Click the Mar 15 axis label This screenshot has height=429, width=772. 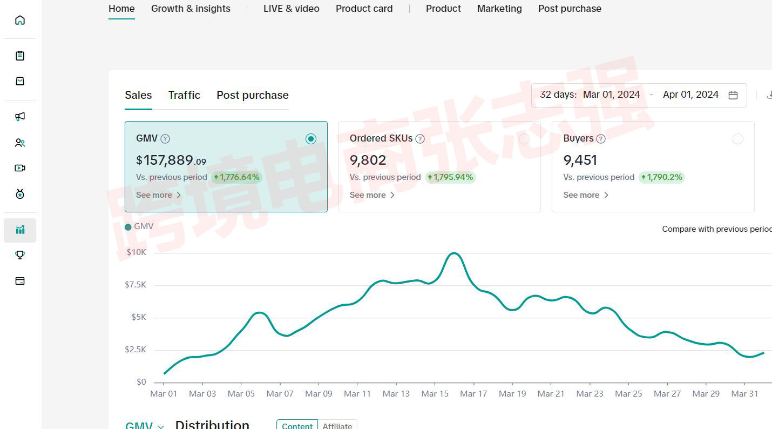pyautogui.click(x=435, y=394)
